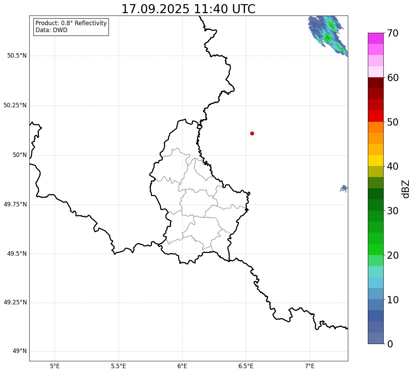This screenshot has height=373, width=414.
Task: Click the red station marker dot
Action: tap(252, 133)
